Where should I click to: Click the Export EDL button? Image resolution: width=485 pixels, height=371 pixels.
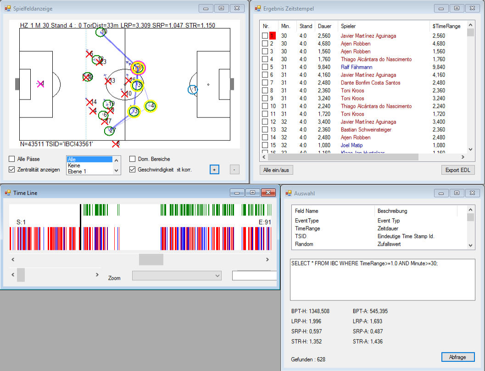click(458, 170)
